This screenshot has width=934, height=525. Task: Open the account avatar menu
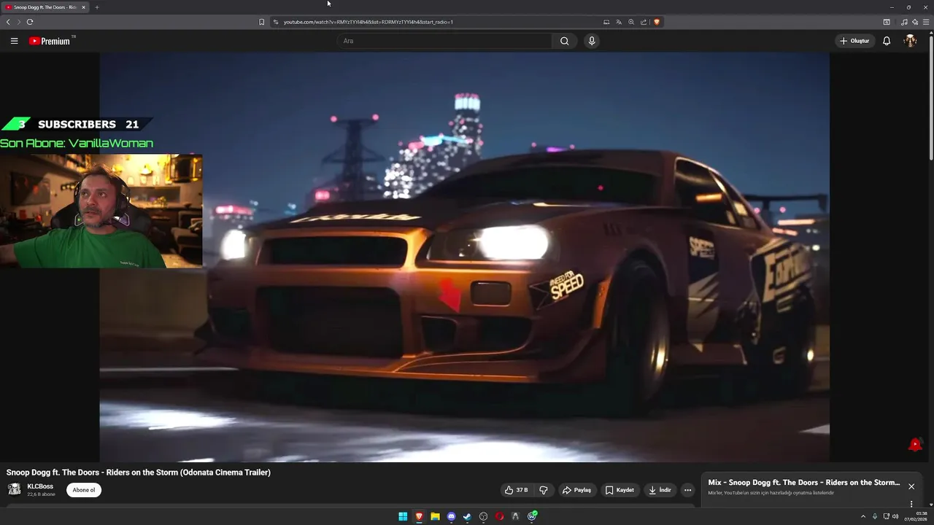point(910,41)
